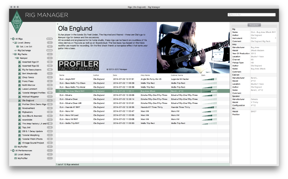Select OLA - Haende KY RHY rig

pos(143,107)
